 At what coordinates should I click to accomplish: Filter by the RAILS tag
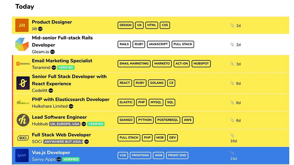pyautogui.click(x=124, y=44)
